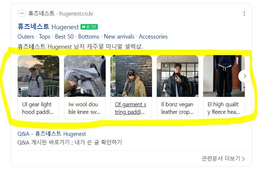Expand 관련문서 더보기 related documents
Image resolution: width=257 pixels, height=170 pixels.
223,158
